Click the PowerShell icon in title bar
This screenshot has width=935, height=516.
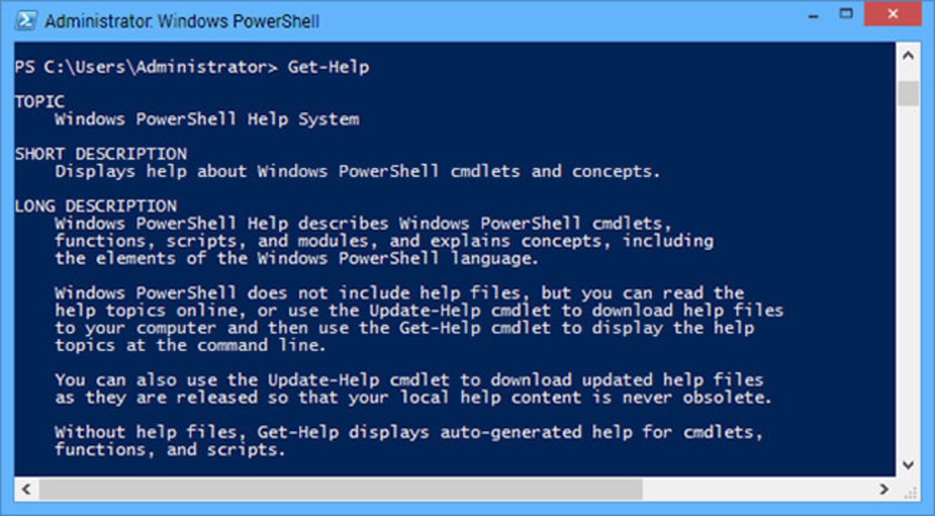pyautogui.click(x=25, y=21)
